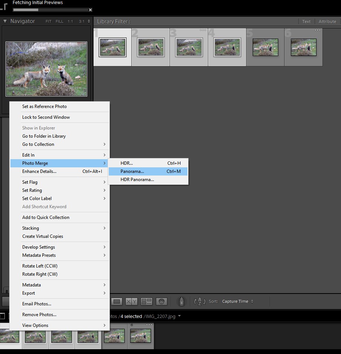Choose Go to Folder in Library
Image resolution: width=341 pixels, height=354 pixels.
60,136
